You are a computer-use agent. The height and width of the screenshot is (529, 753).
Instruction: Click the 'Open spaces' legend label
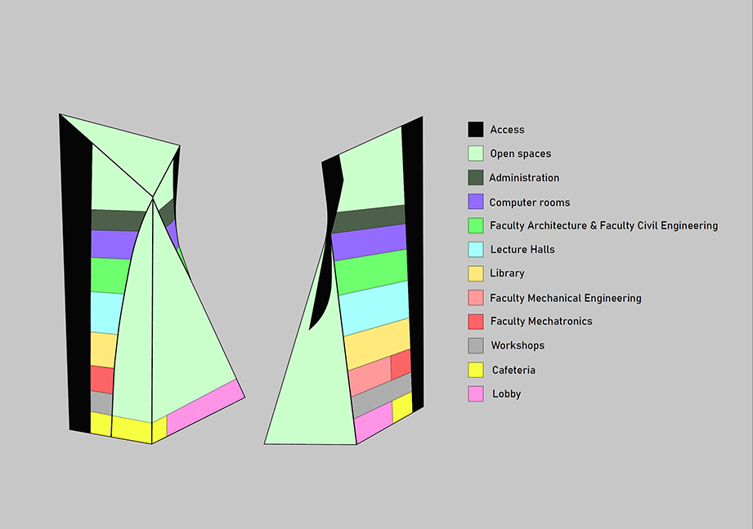tap(521, 154)
